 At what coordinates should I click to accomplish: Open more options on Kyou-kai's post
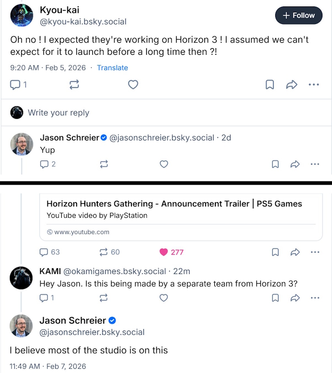click(x=314, y=85)
